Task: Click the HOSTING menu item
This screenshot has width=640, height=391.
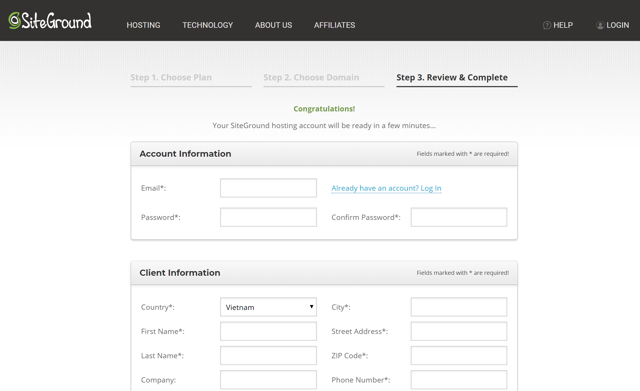Action: (143, 25)
